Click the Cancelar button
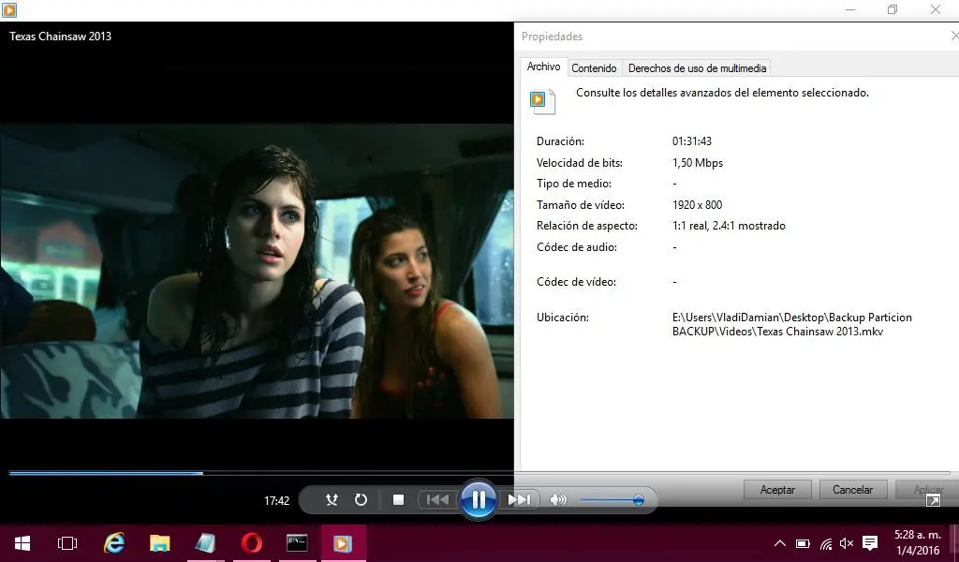 [x=852, y=490]
